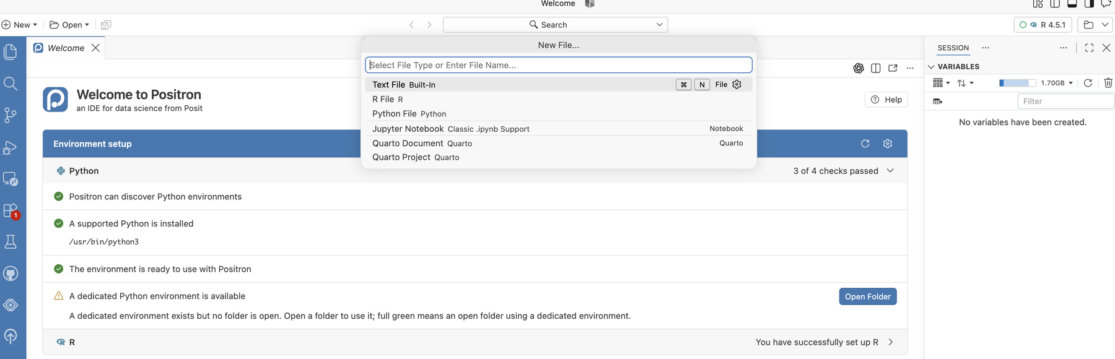Open the New dropdown menu
The image size is (1115, 359).
[19, 25]
